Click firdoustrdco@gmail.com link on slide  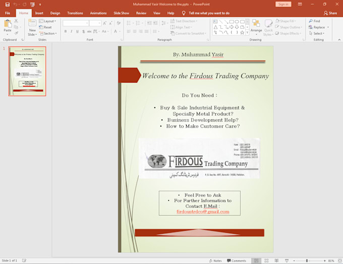(203, 212)
